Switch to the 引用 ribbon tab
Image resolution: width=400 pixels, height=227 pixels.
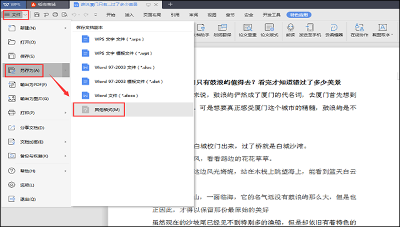click(x=175, y=15)
